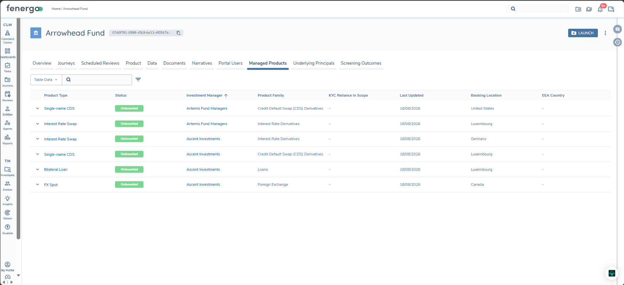
Task: Open the more options kebab menu
Action: pyautogui.click(x=605, y=33)
